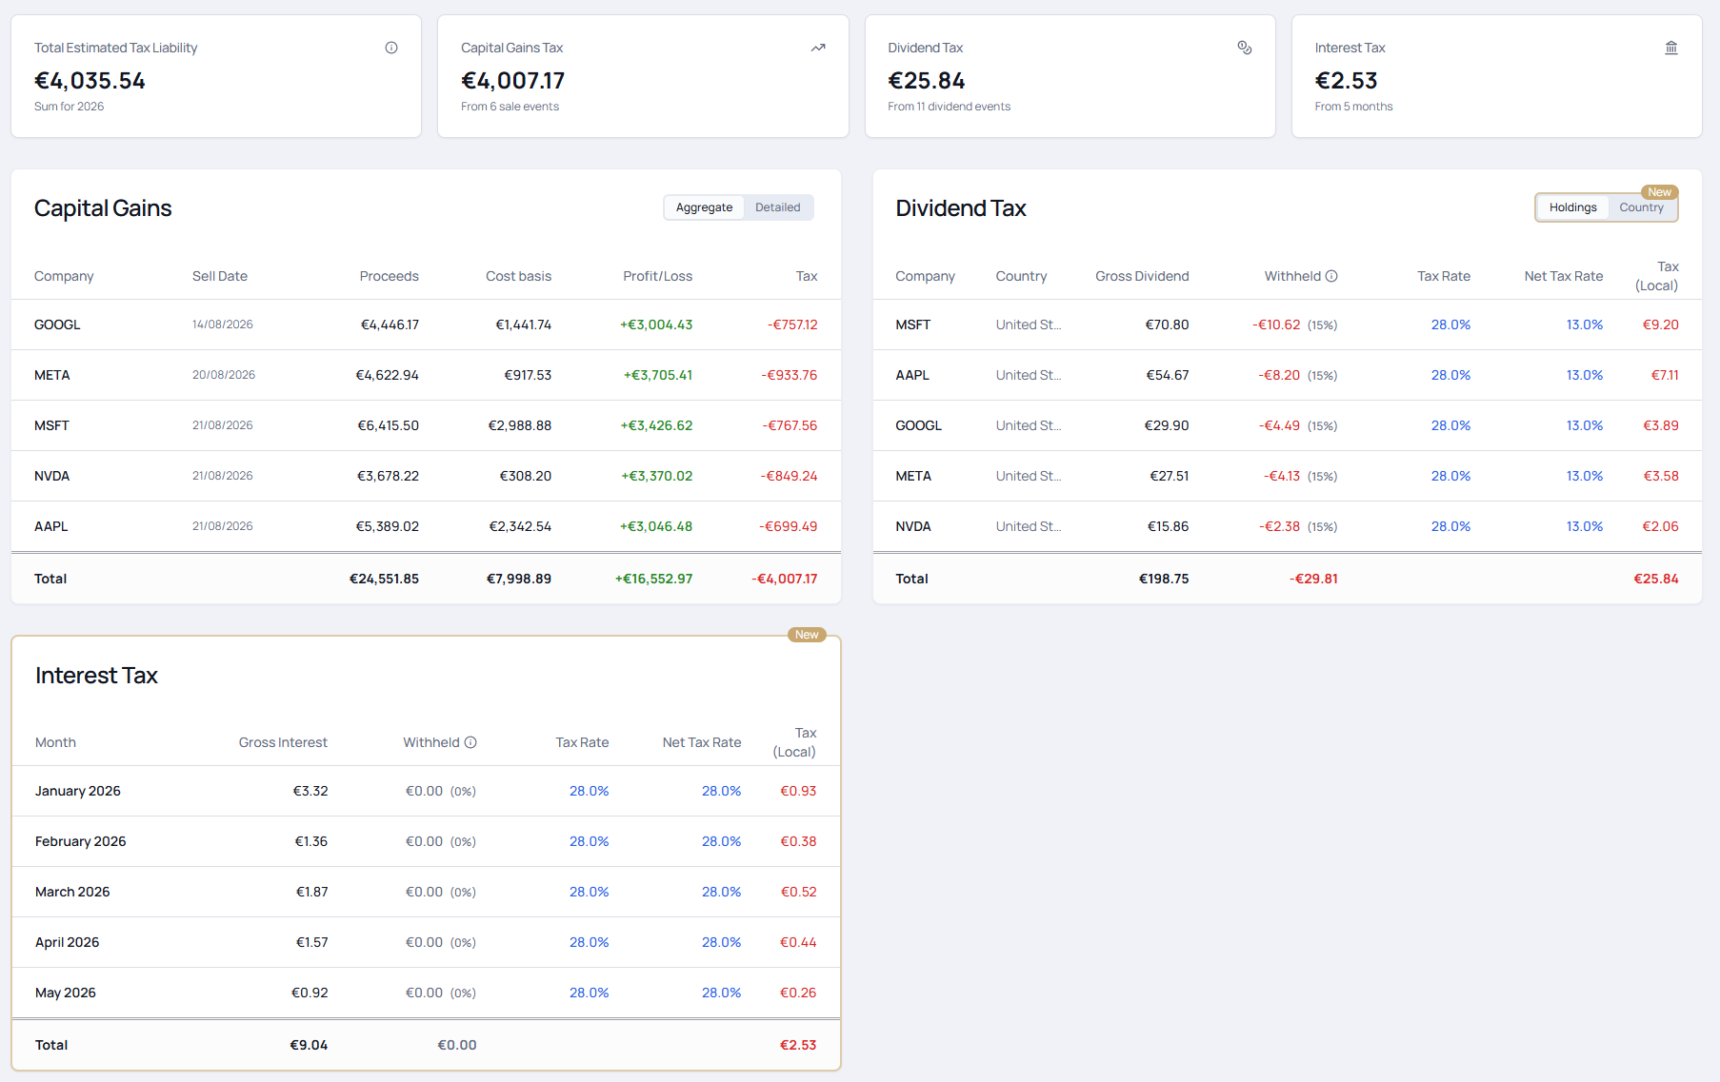Switch Capital Gains view to Aggregate
The height and width of the screenshot is (1082, 1720).
point(704,207)
